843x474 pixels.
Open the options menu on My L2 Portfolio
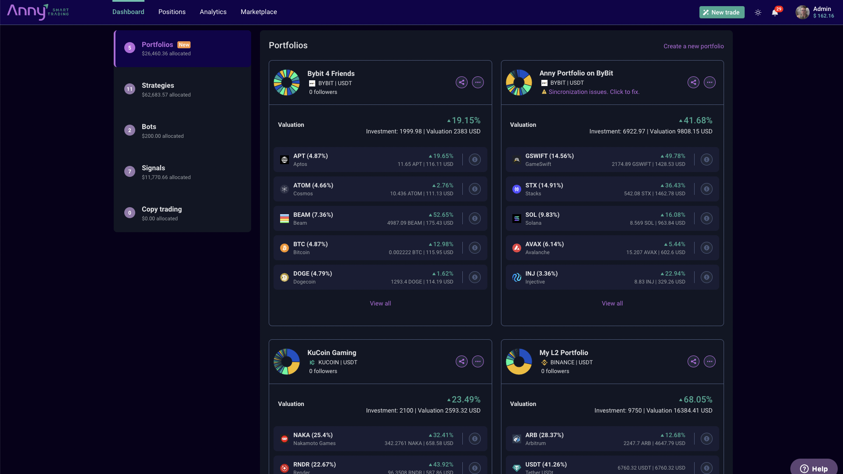(710, 361)
